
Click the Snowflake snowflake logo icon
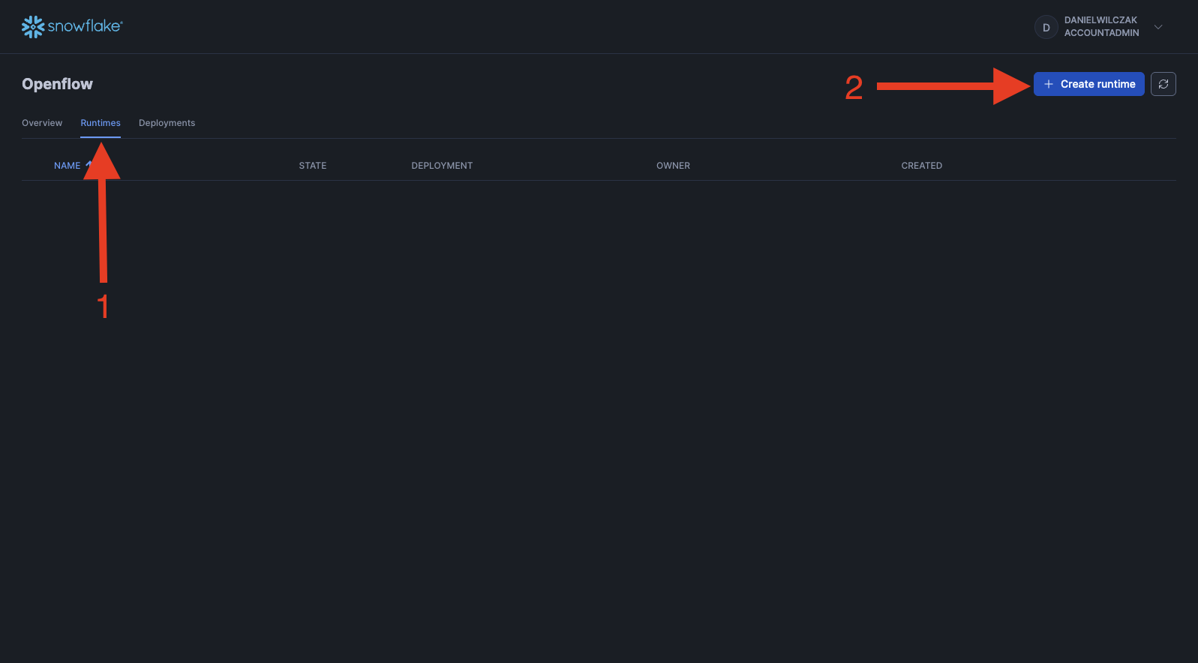pos(33,27)
